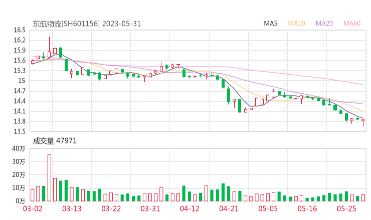Screen dimensions: 371x220
Task: Click the 13.8 price axis value
Action: point(20,121)
